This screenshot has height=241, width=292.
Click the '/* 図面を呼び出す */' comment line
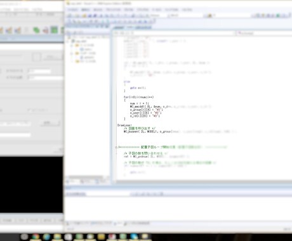140,128
